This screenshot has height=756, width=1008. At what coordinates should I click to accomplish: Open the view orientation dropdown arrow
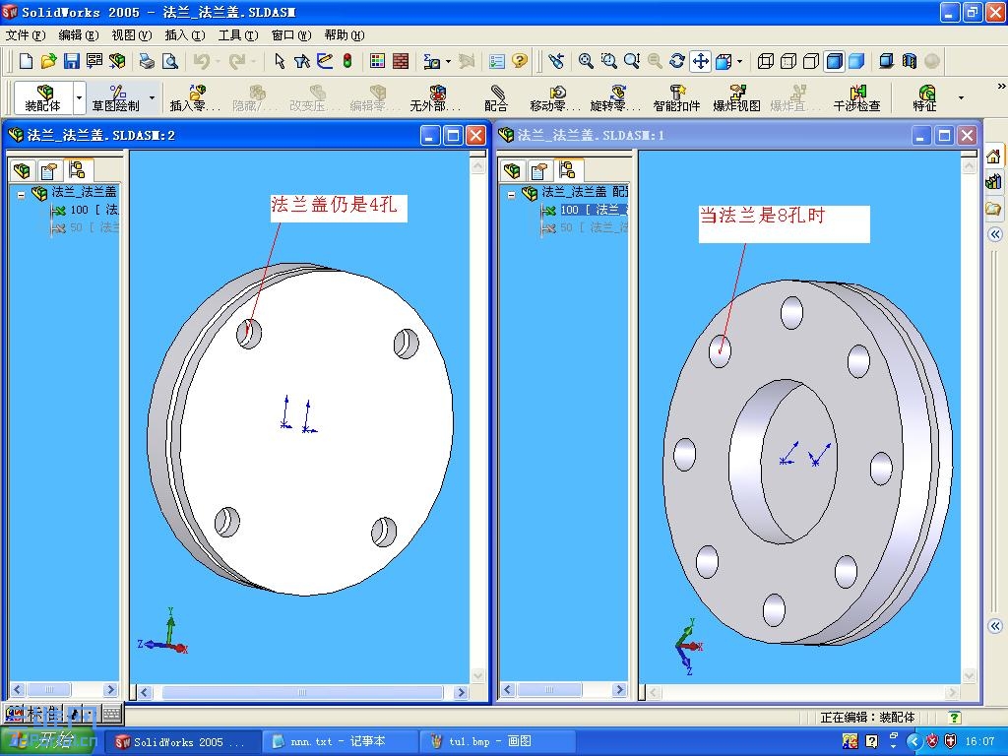[740, 62]
